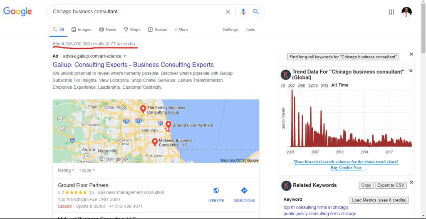Open the Rating filter dropdown

click(66, 170)
